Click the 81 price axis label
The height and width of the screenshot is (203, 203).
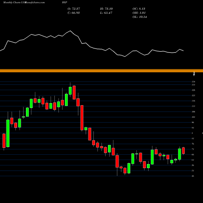coord(193,138)
